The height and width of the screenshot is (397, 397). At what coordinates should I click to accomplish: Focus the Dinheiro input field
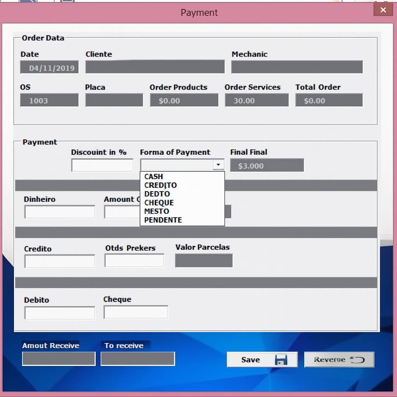tap(60, 212)
